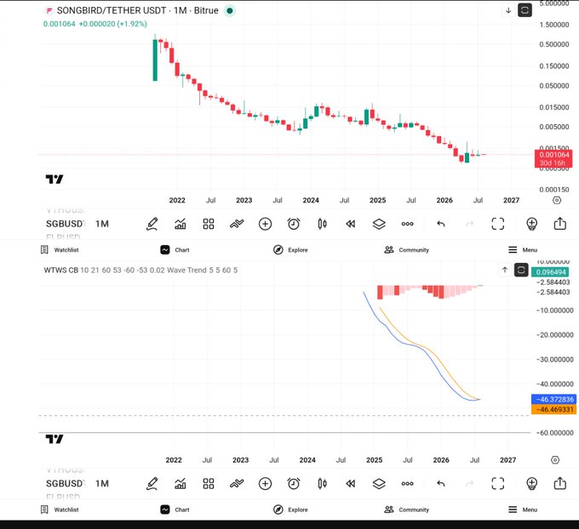Open more dots under Wave Trend pane
This screenshot has height=529, width=579.
coord(407,483)
